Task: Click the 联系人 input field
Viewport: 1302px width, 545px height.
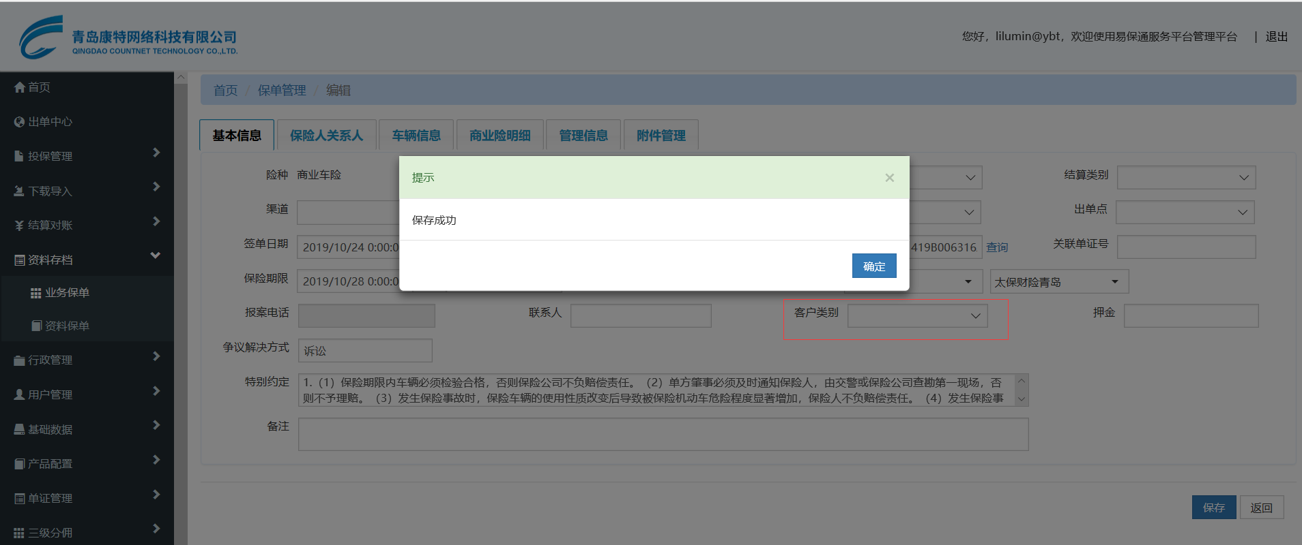Action: (641, 315)
